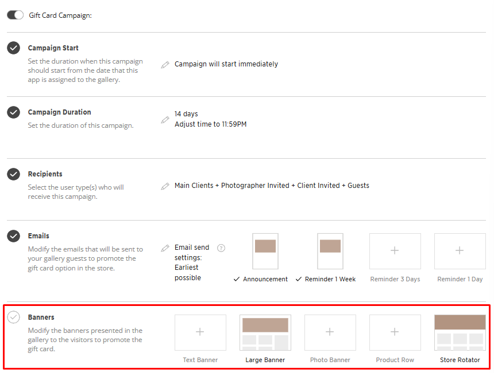This screenshot has width=494, height=373.
Task: Open the Announcement email thumbnail
Action: (x=265, y=251)
